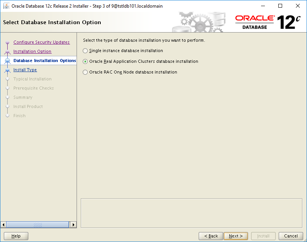
Task: Go to Installation Option step
Action: point(32,51)
